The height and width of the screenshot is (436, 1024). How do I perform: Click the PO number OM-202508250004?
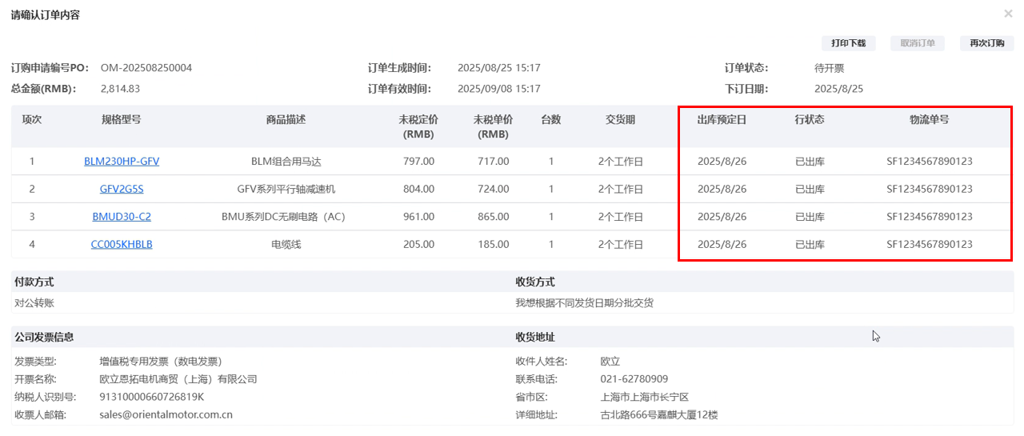point(146,68)
